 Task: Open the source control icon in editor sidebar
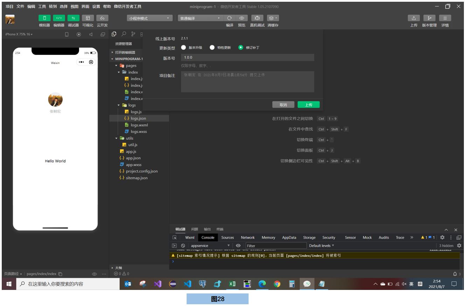133,34
